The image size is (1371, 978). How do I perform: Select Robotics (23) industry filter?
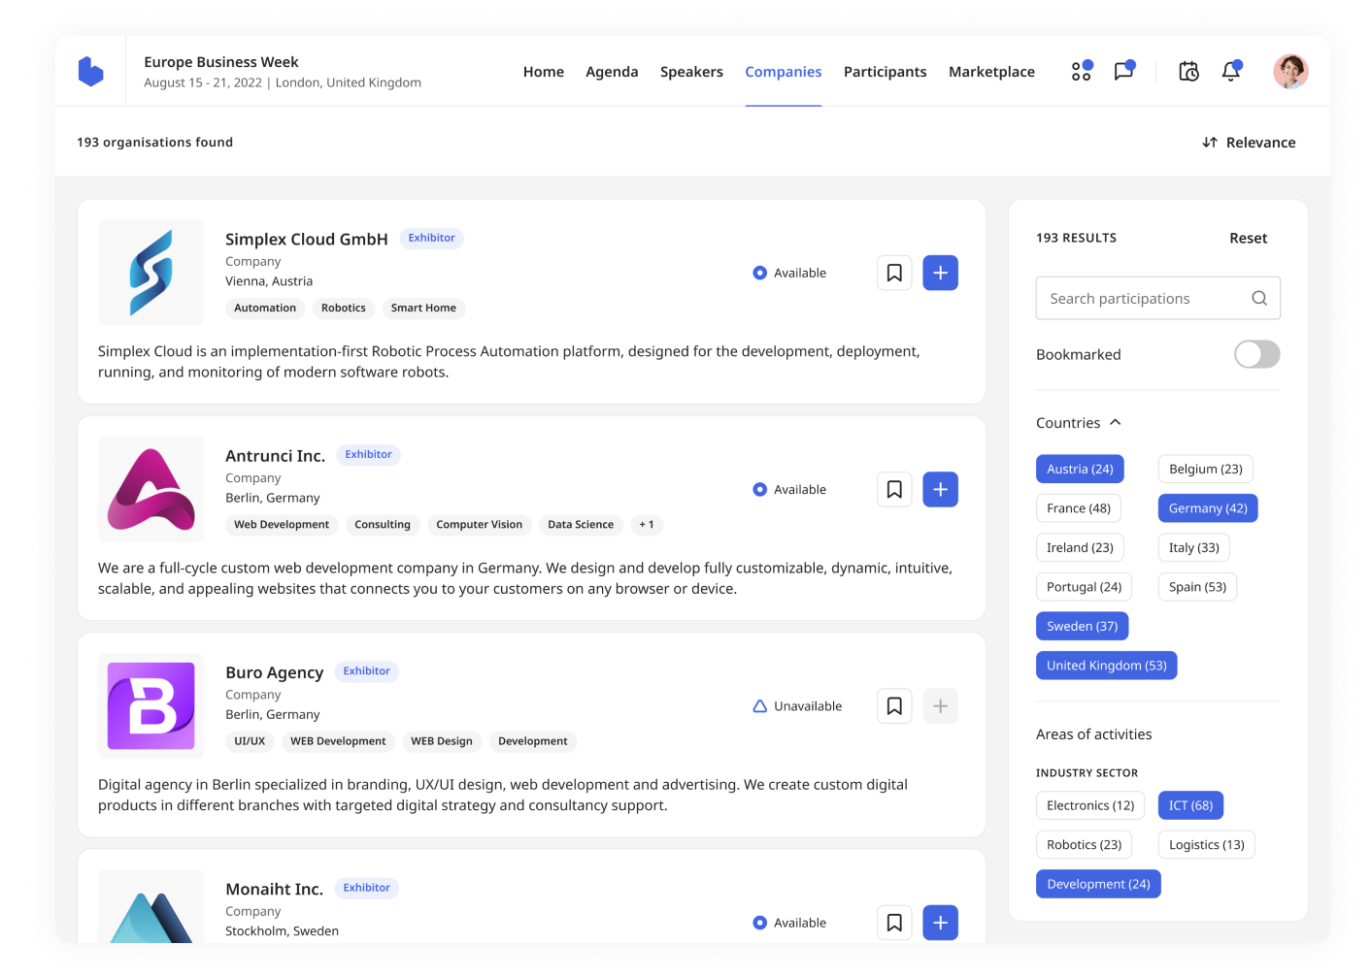click(x=1084, y=845)
